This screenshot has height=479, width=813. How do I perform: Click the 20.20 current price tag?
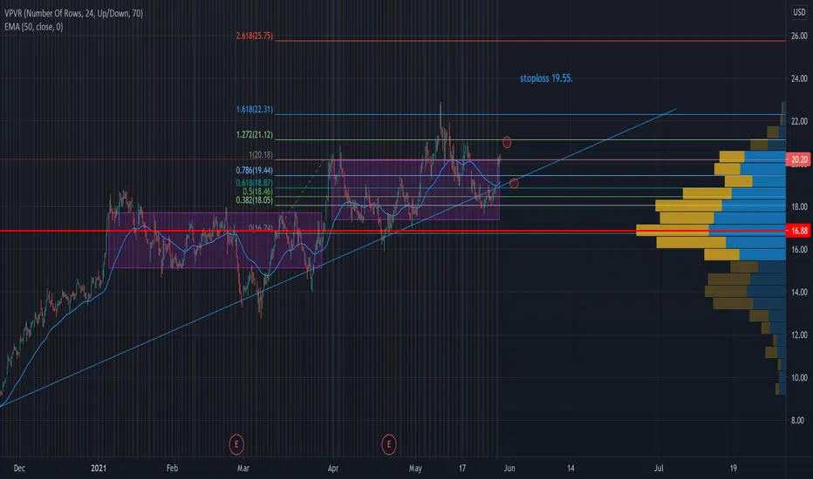tap(799, 159)
